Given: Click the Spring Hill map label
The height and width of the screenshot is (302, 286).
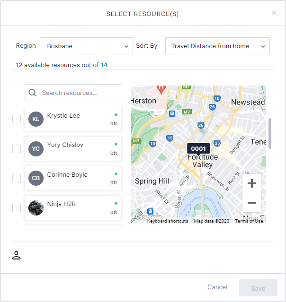Looking at the screenshot, I should coord(152,181).
